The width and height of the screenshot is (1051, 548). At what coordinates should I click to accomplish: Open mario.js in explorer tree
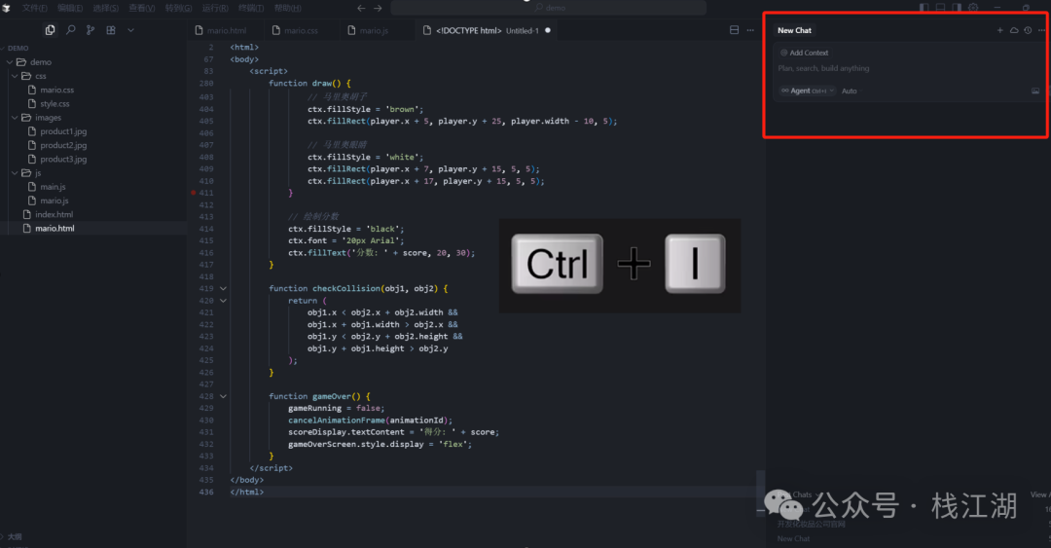point(93,201)
